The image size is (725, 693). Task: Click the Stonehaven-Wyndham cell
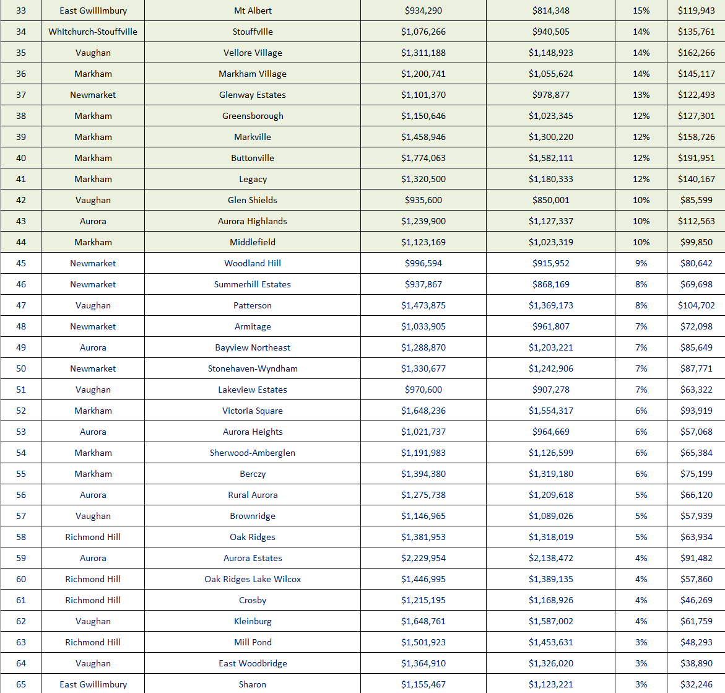[253, 368]
